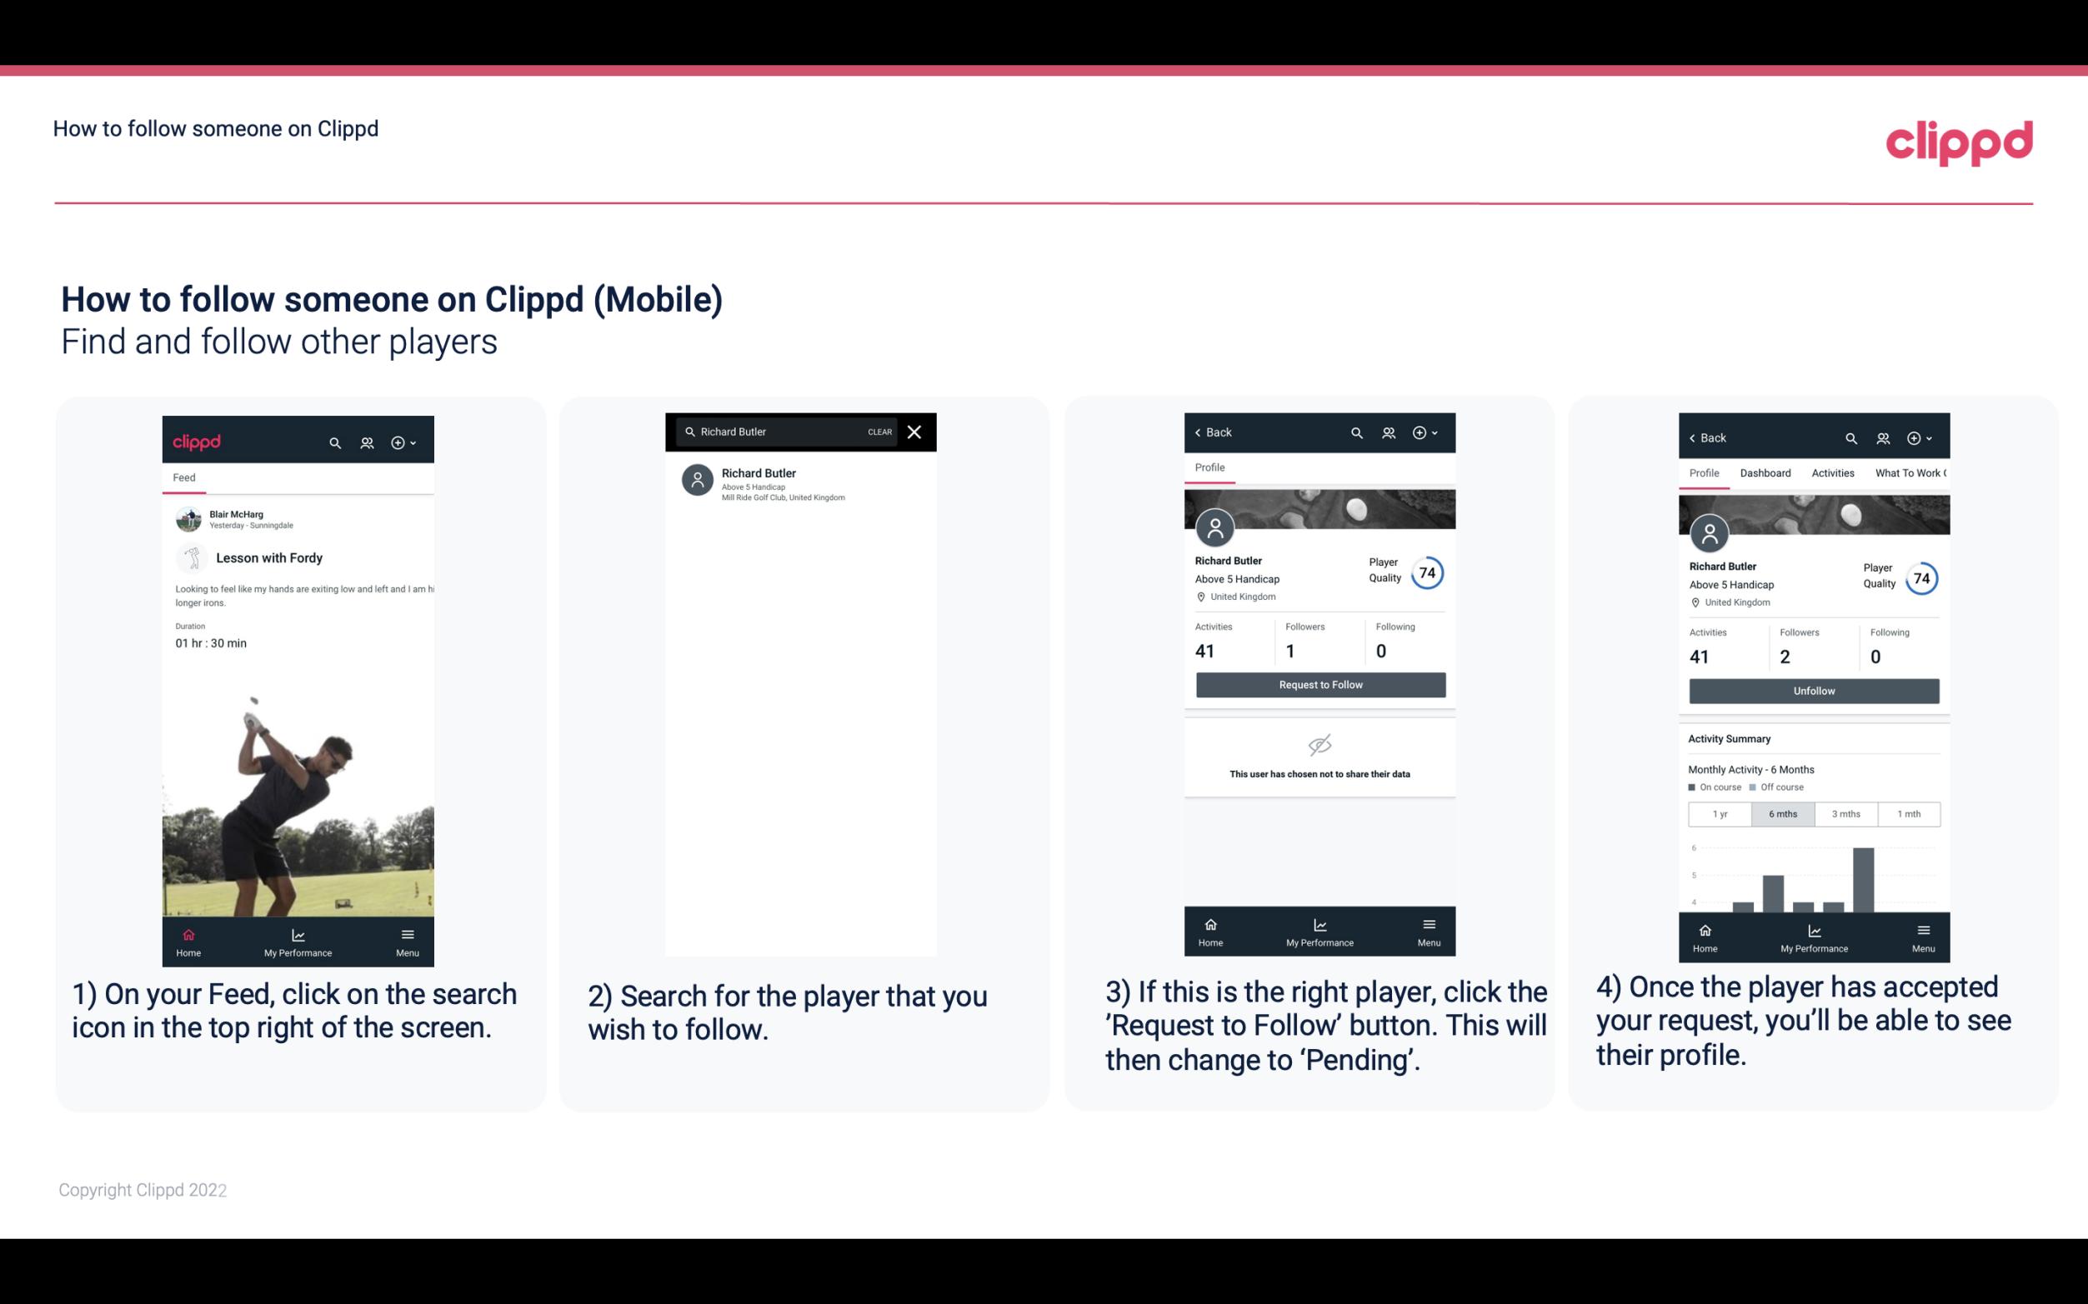Click the Back arrow on Richard Butler profile
2088x1304 pixels.
(1209, 432)
